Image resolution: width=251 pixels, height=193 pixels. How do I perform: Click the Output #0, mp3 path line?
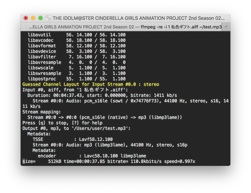[x=76, y=128]
